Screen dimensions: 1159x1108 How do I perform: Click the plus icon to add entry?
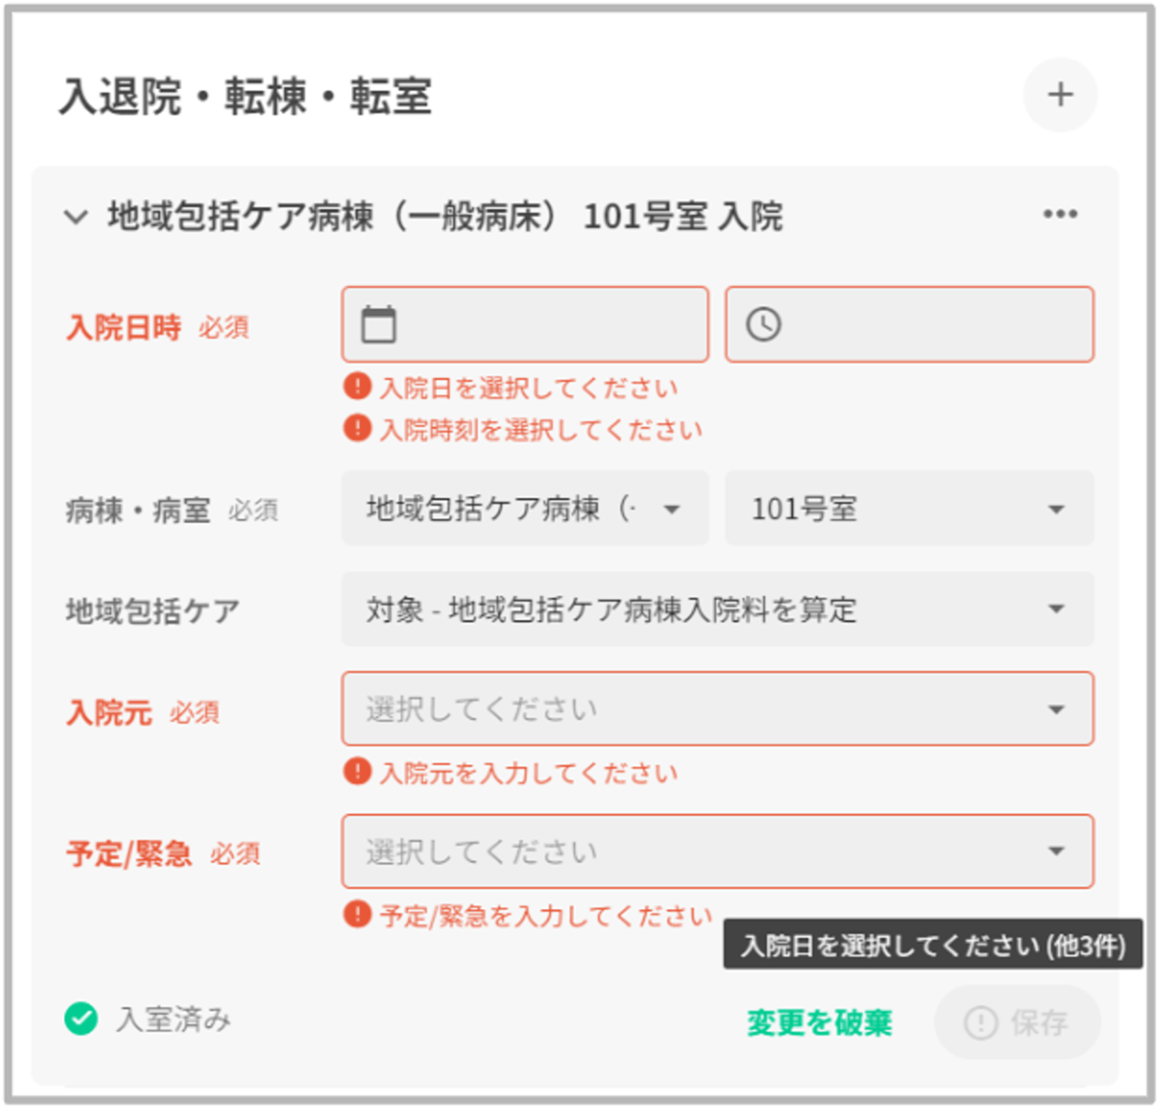click(x=1060, y=94)
